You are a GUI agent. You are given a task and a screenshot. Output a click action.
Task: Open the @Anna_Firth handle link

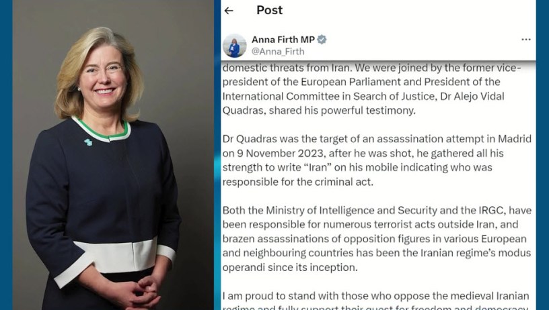click(278, 52)
